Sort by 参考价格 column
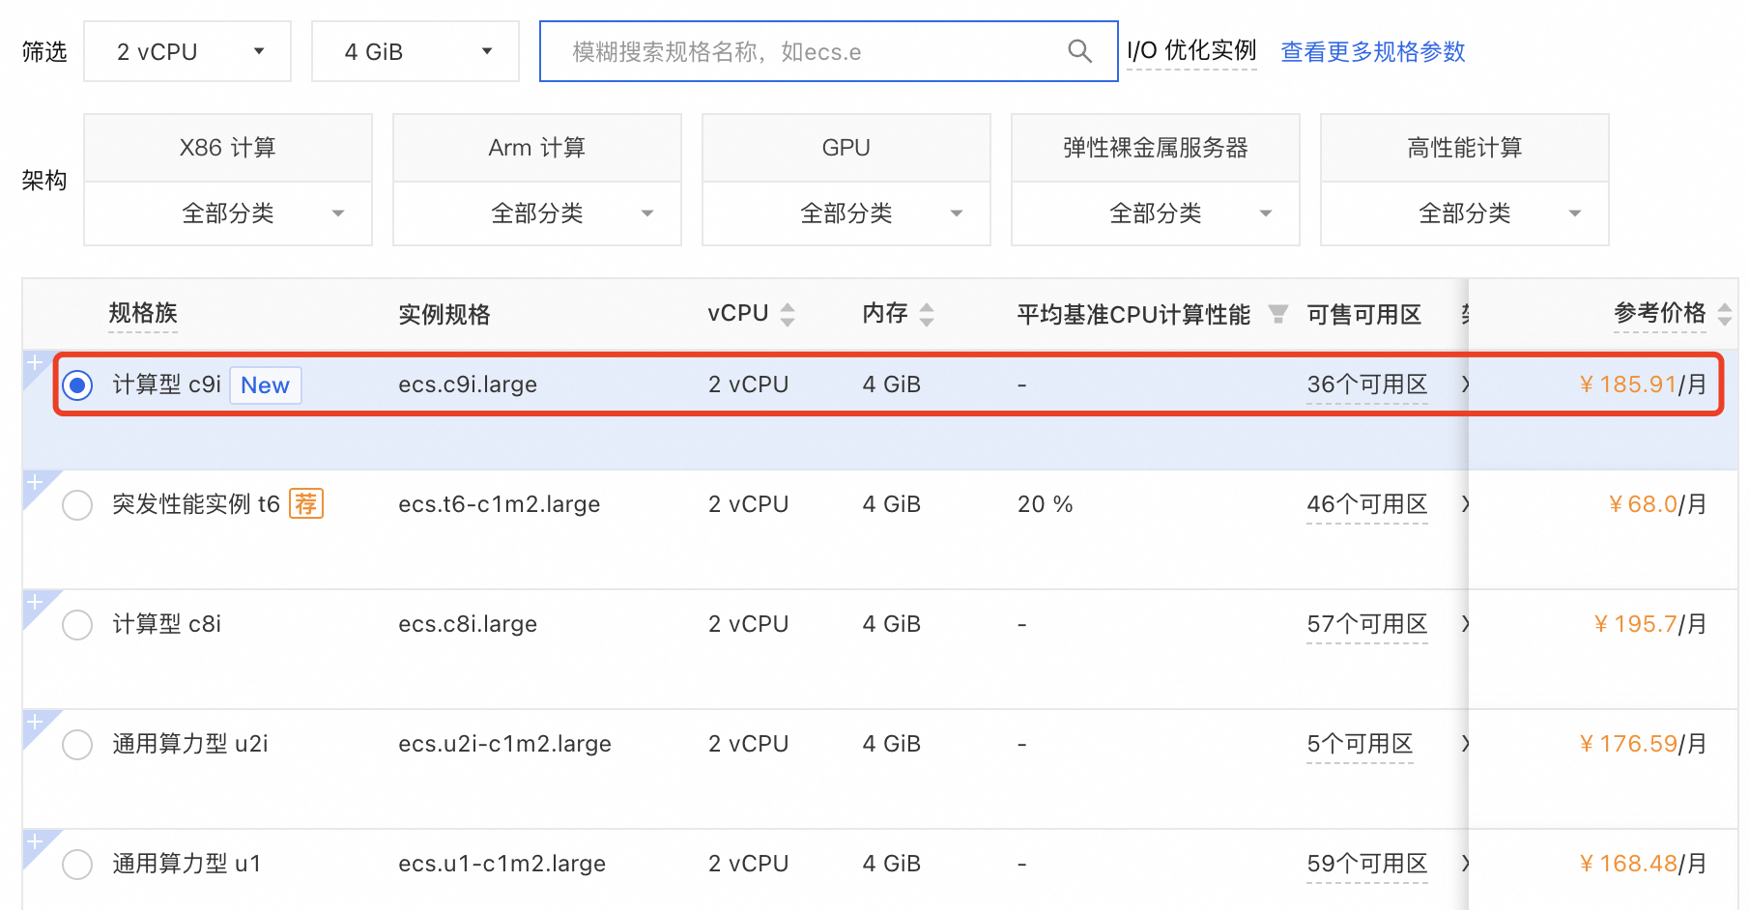 coord(1724,314)
